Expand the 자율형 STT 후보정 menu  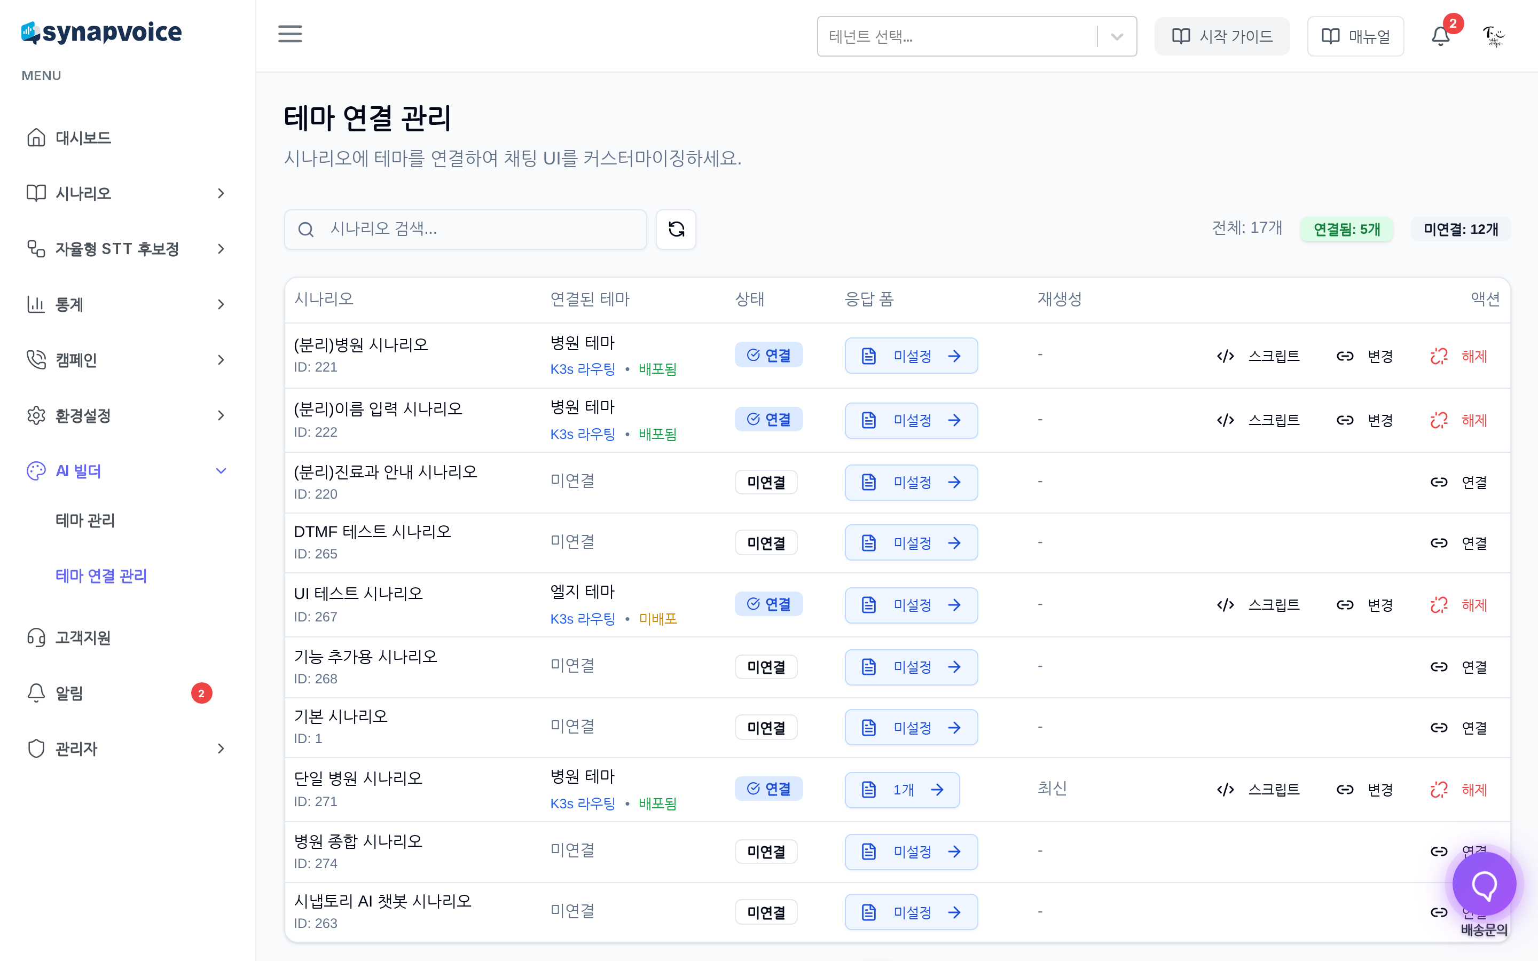point(127,248)
